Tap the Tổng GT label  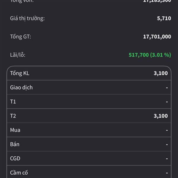[x=20, y=37]
